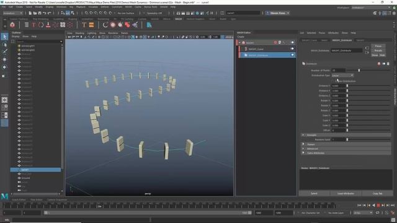
Task: Click the checker pattern shelf icon
Action: click(x=63, y=25)
